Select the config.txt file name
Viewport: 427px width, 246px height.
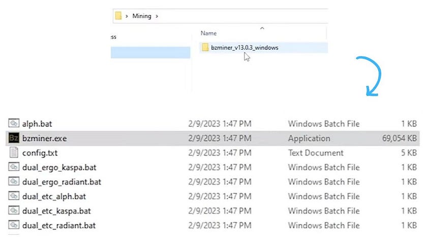tap(40, 153)
